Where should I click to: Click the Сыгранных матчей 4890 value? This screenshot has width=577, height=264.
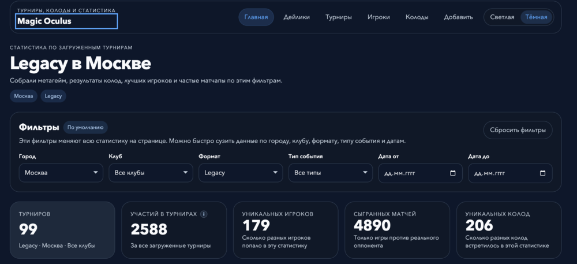pyautogui.click(x=372, y=225)
